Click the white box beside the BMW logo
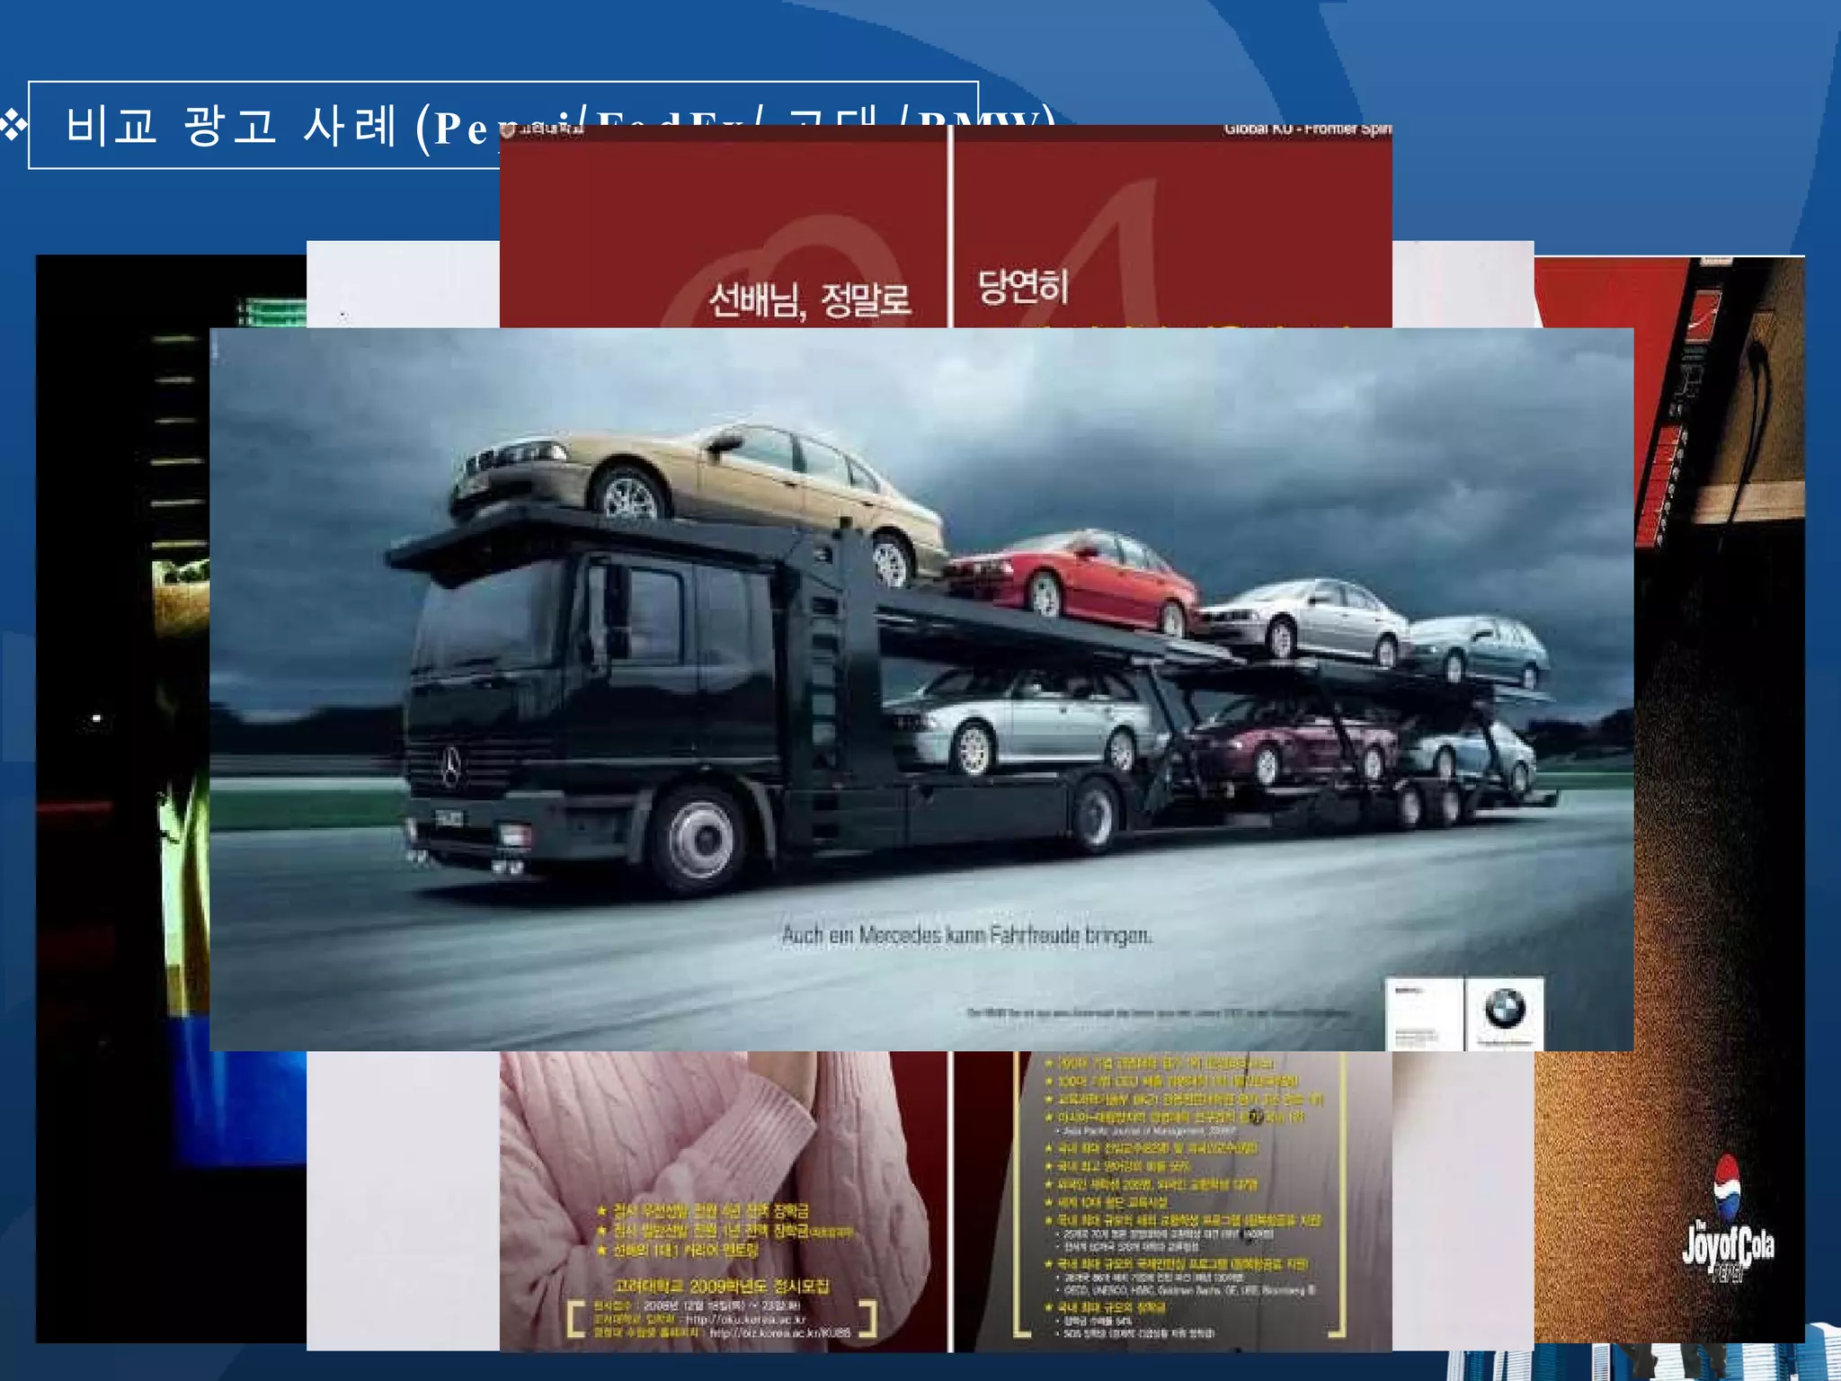The image size is (1841, 1381). coord(1425,1013)
